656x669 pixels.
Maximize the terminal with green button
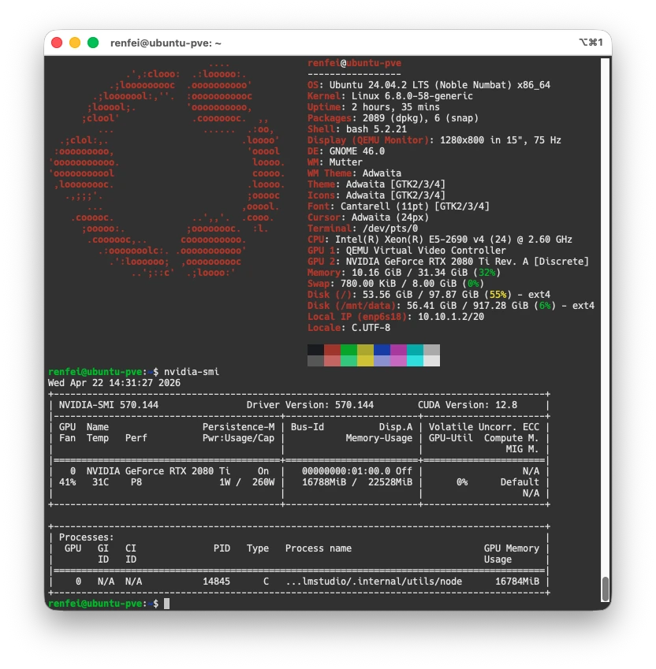[93, 43]
